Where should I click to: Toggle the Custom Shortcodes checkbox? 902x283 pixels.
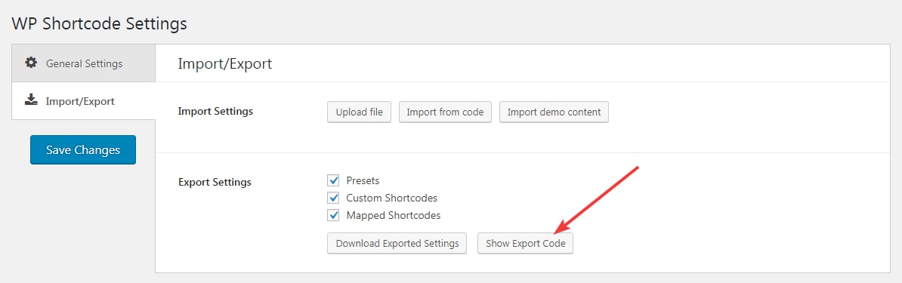coord(333,198)
